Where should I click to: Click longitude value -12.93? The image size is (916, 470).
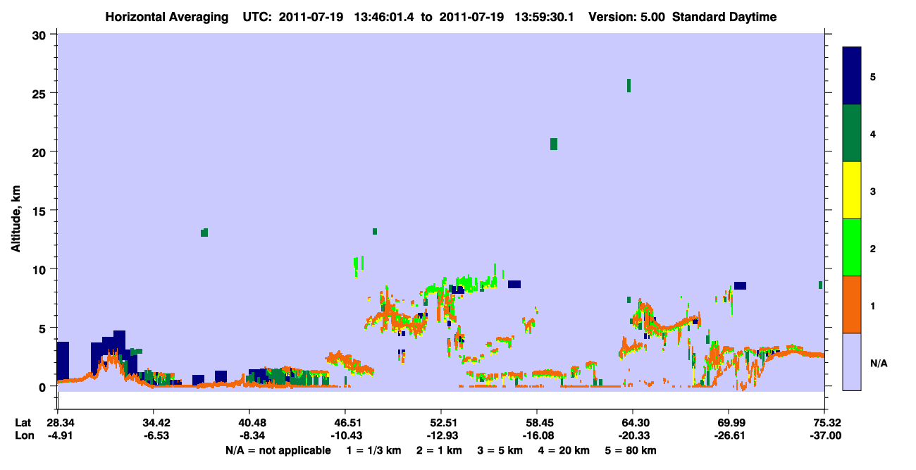[x=441, y=435]
